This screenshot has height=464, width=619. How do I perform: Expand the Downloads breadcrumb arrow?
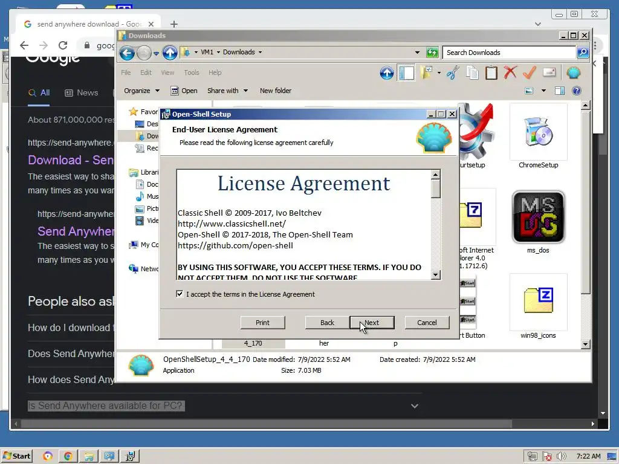coord(260,52)
